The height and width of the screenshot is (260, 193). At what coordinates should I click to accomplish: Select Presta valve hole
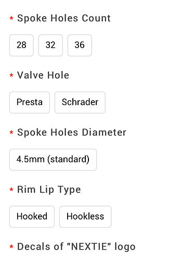tap(30, 102)
